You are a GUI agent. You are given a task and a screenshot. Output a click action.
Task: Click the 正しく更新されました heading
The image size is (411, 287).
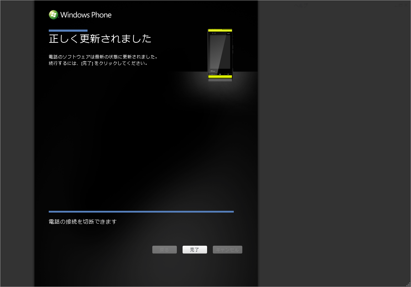point(100,39)
